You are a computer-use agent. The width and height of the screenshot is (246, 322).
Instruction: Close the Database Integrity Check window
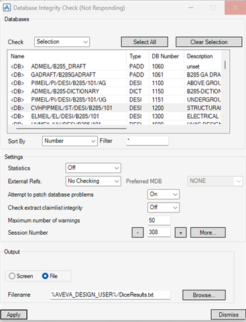pos(235,7)
